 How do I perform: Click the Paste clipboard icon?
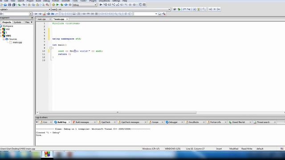[37, 5]
